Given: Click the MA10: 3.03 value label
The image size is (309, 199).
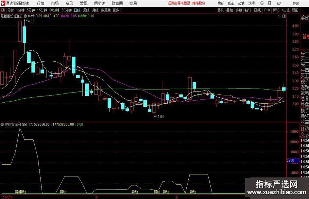Looking at the screenshot, I should [x=51, y=16].
